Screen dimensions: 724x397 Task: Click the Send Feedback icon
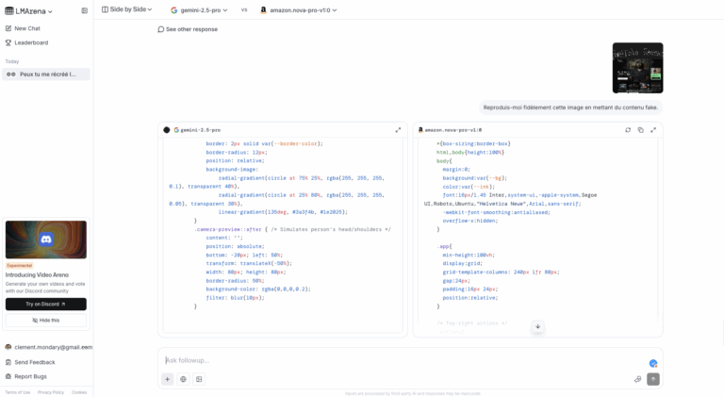pyautogui.click(x=8, y=362)
